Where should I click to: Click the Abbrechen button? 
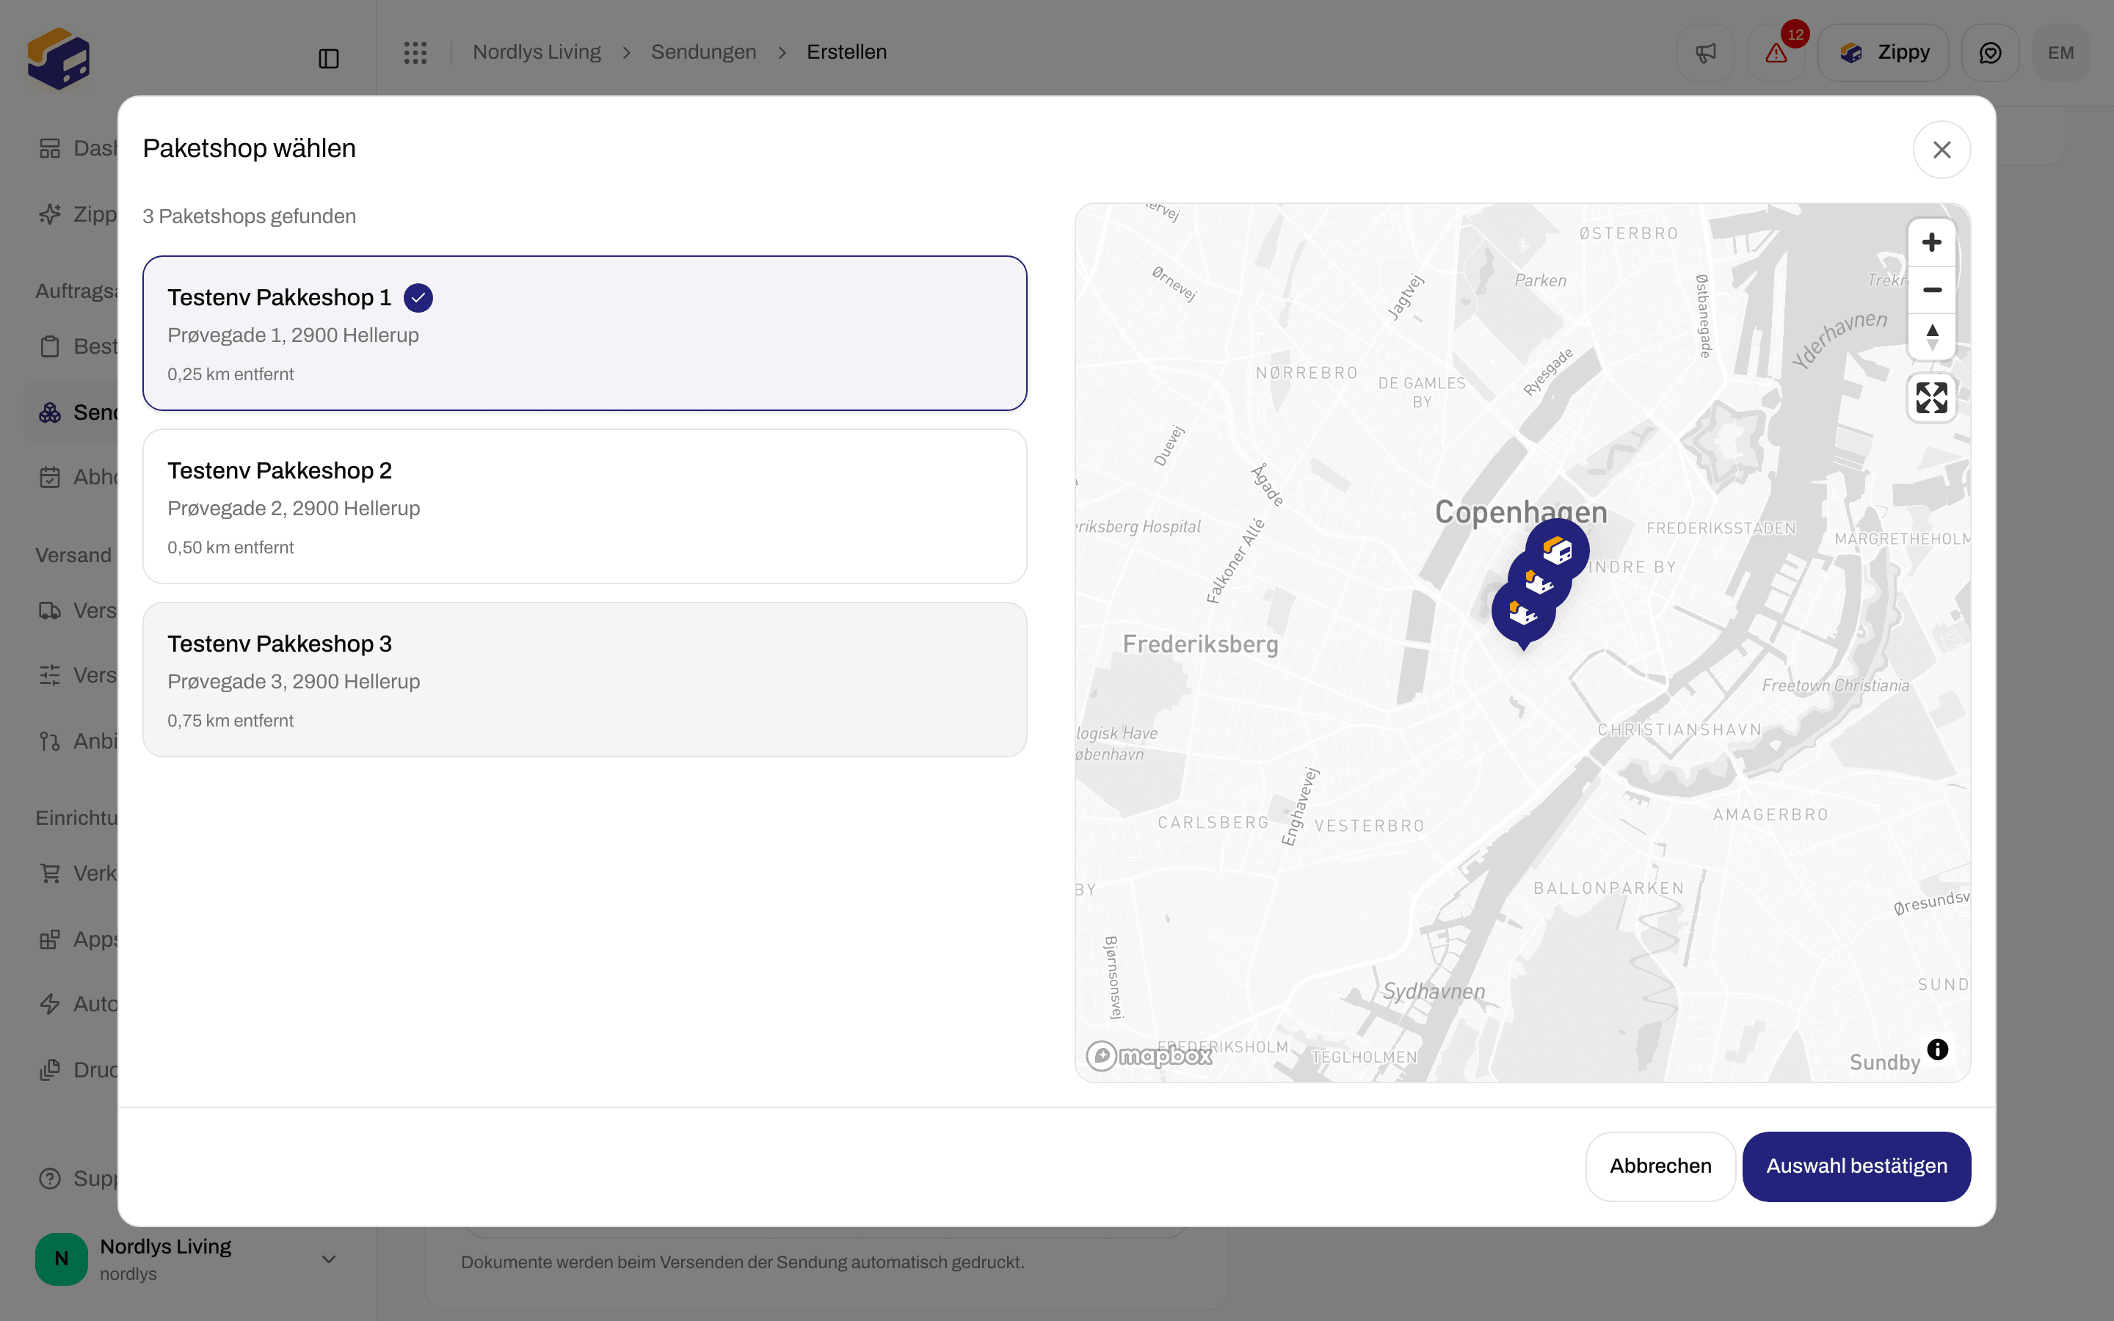(x=1660, y=1166)
